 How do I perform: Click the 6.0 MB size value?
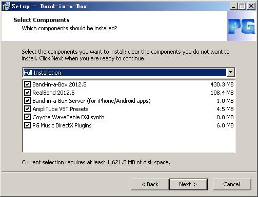pos(225,125)
